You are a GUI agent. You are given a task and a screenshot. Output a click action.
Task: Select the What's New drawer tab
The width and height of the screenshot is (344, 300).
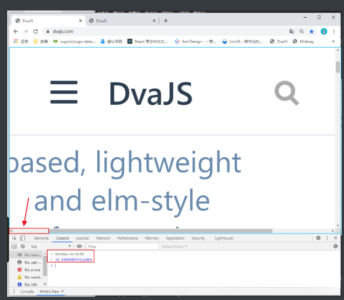point(49,291)
